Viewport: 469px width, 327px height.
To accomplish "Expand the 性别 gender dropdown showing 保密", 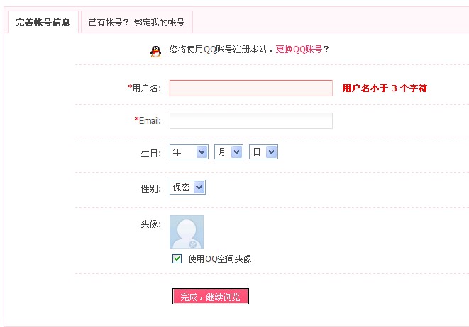I will (187, 188).
